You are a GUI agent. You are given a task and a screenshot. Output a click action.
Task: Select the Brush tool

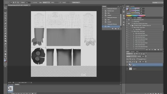[5, 26]
